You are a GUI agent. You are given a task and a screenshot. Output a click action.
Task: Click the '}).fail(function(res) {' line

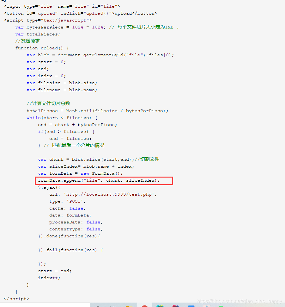click(70, 250)
